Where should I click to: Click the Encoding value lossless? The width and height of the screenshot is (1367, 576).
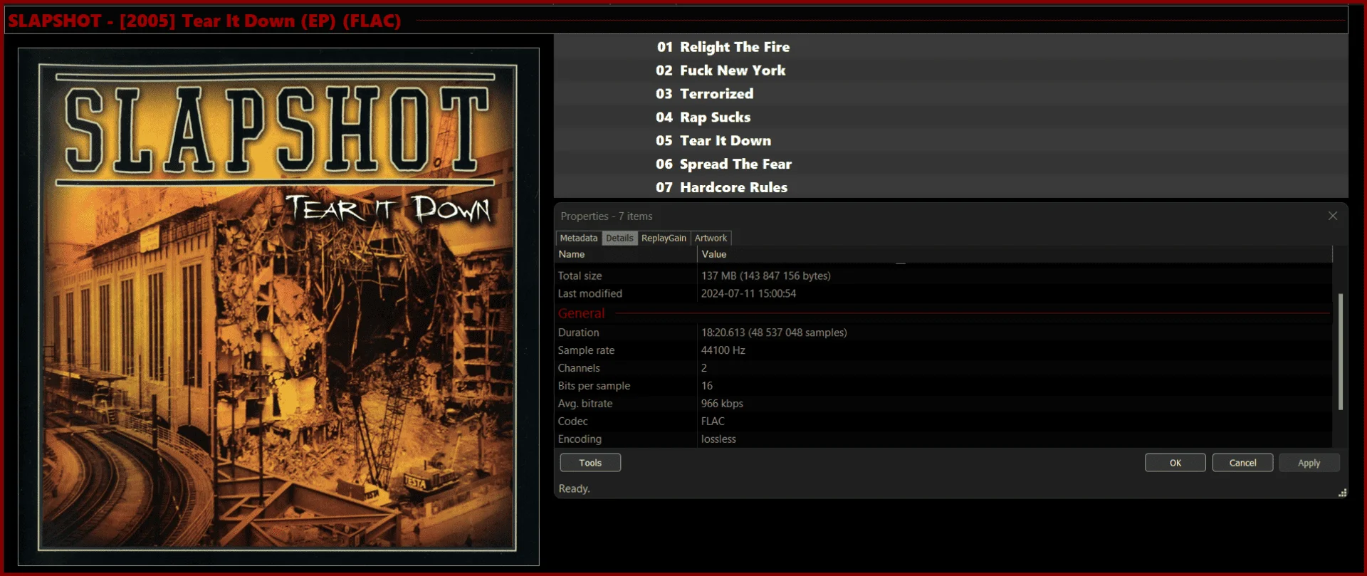click(x=718, y=439)
